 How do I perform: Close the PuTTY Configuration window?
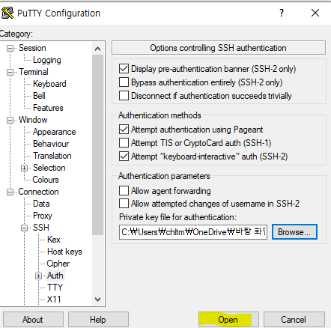[x=315, y=13]
